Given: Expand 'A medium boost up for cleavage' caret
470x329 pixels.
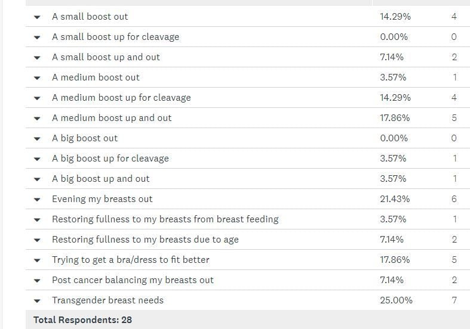Looking at the screenshot, I should click(37, 98).
